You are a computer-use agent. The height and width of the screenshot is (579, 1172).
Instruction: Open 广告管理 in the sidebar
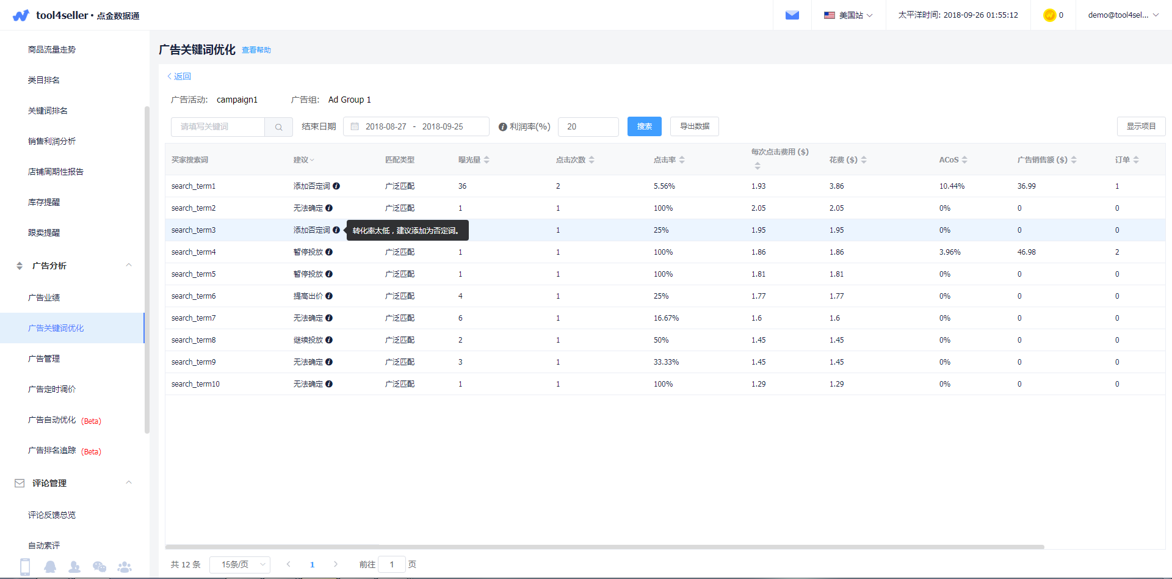click(44, 359)
